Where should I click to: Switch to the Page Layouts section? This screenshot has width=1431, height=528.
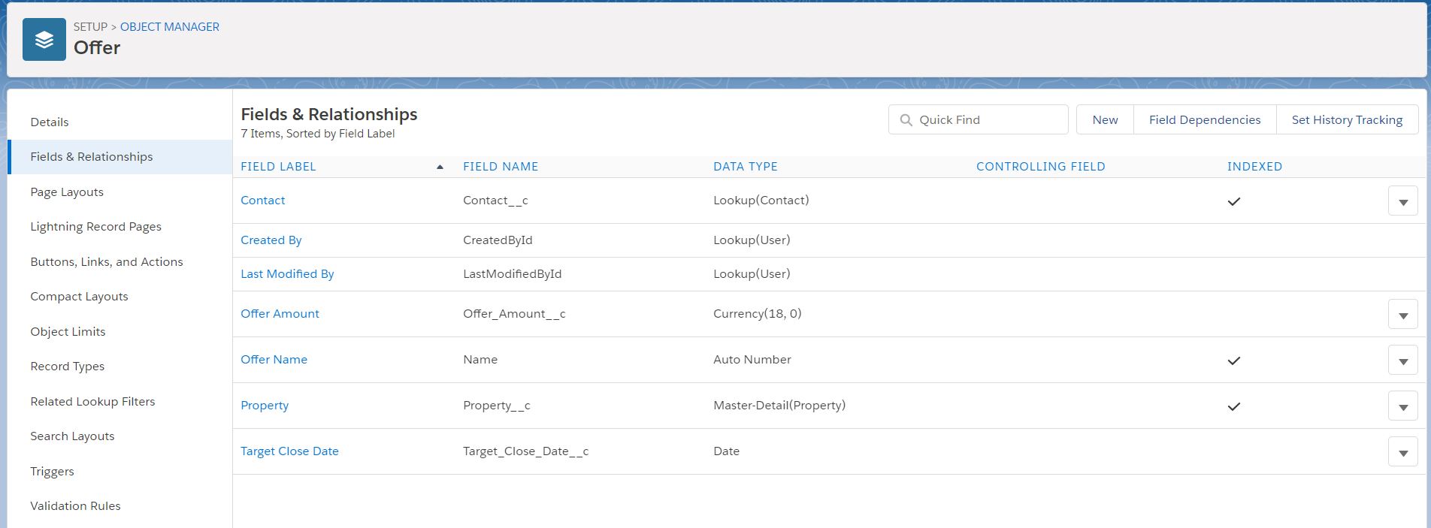(67, 192)
